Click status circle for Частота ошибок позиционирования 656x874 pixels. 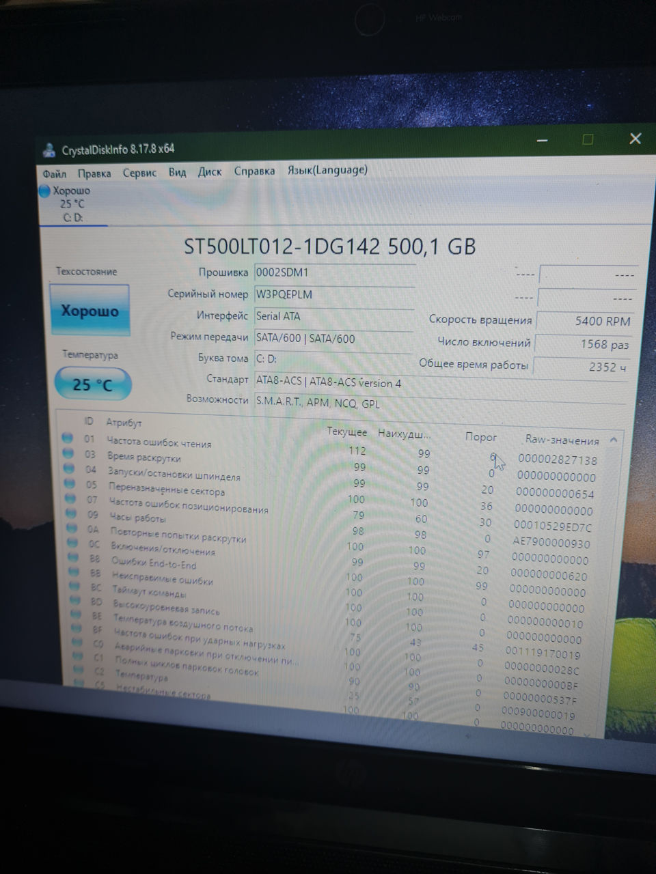coord(70,498)
